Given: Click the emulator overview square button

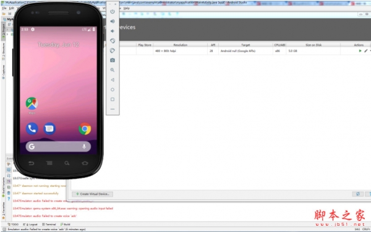Looking at the screenshot, I should pos(113,99).
